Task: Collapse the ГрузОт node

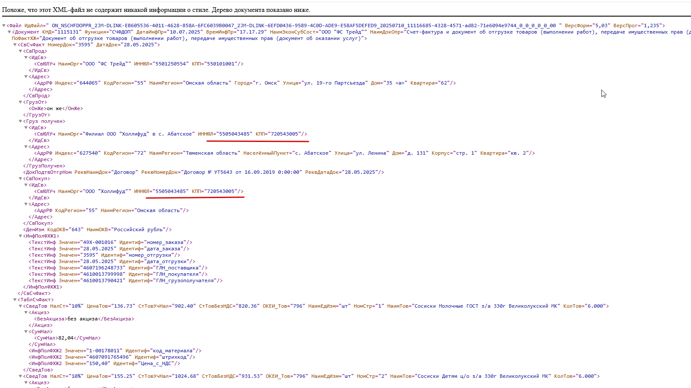Action: [x=20, y=102]
